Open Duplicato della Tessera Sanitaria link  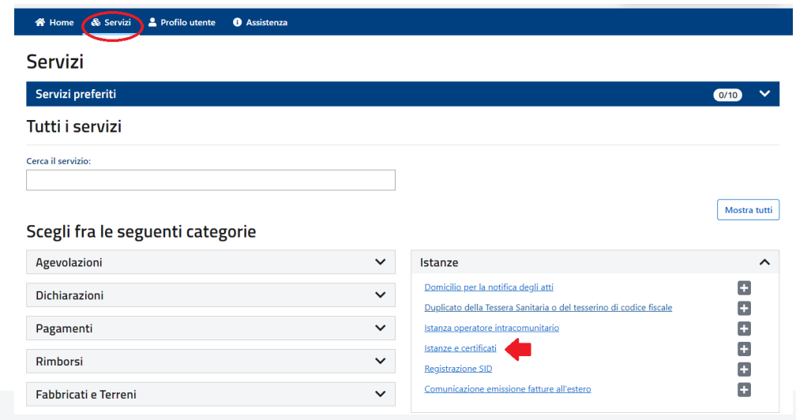[548, 307]
